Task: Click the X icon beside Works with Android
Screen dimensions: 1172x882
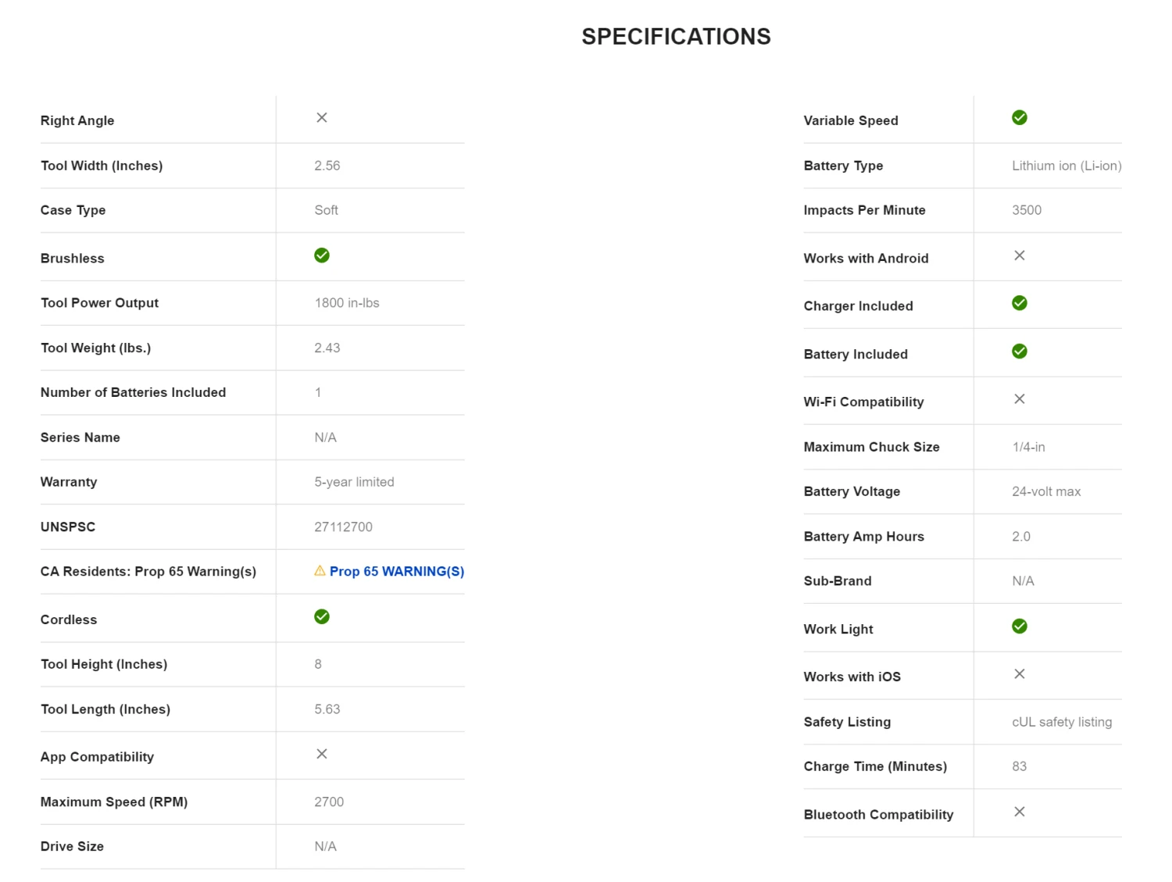Action: click(x=1020, y=255)
